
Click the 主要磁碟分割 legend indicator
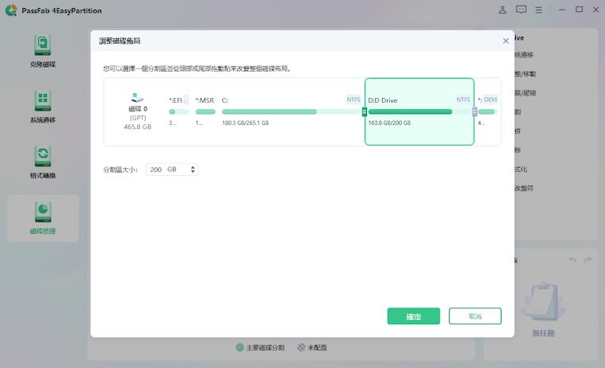[x=240, y=347]
